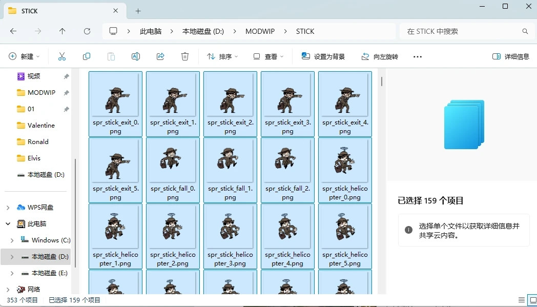Viewport: 537px width, 307px height.
Task: Click STICK in the address bar
Action: pos(305,31)
